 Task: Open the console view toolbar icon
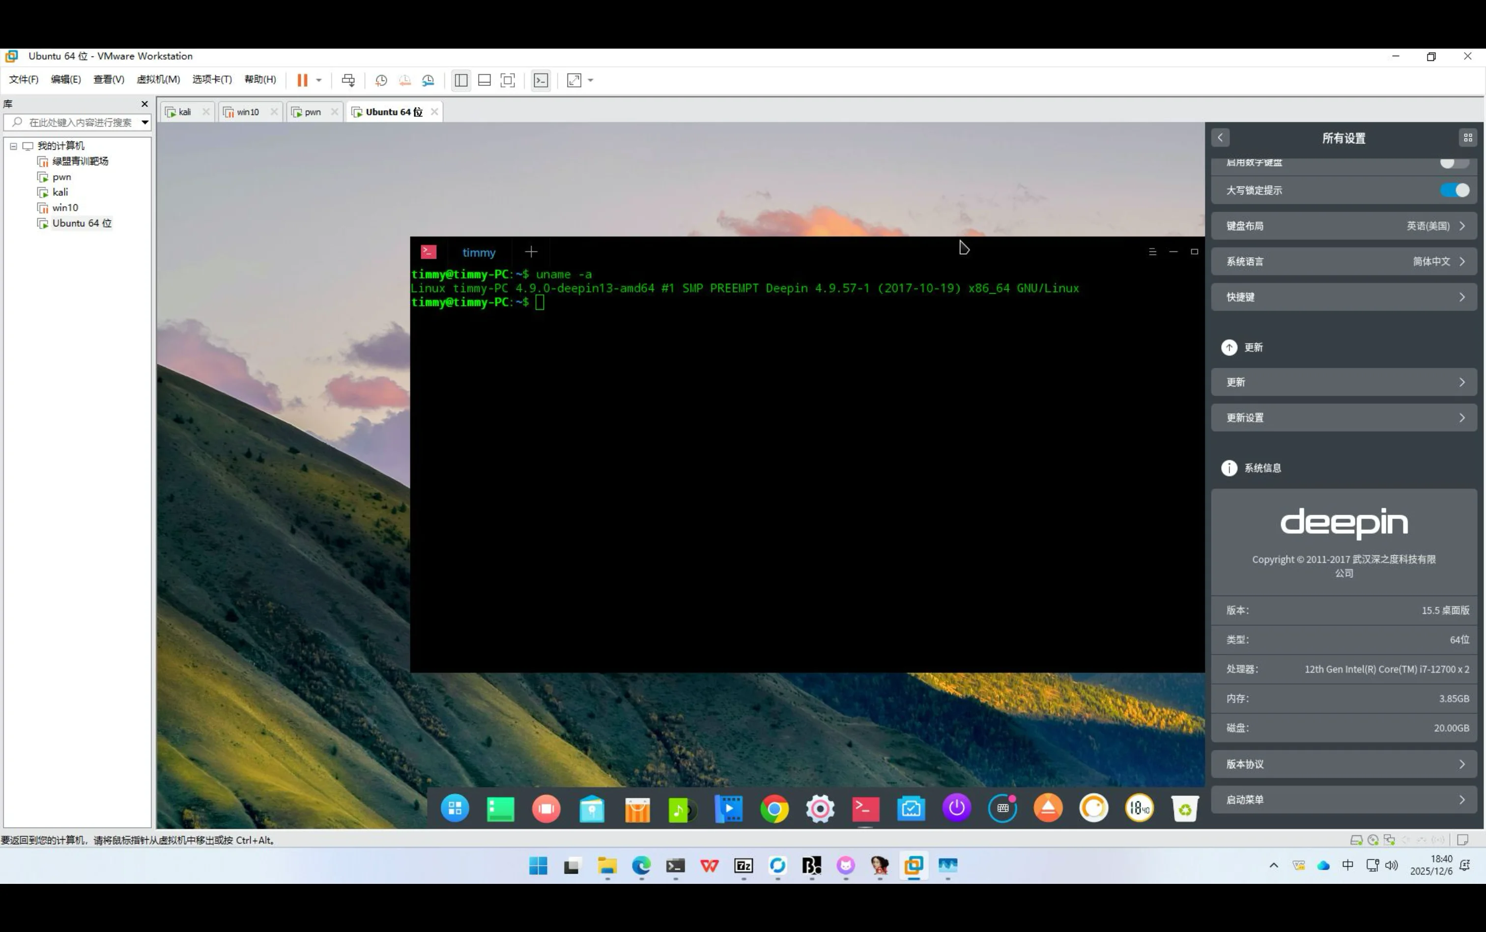coord(541,80)
